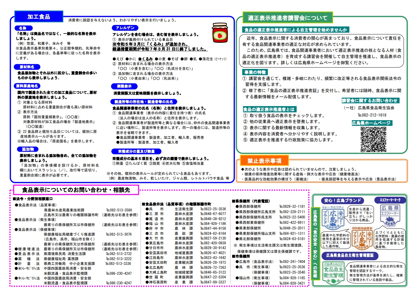The width and height of the screenshot is (419, 295).
Task: Click the 食品表示についてのお問い合わせ・相談先 title
Action: click(x=76, y=190)
